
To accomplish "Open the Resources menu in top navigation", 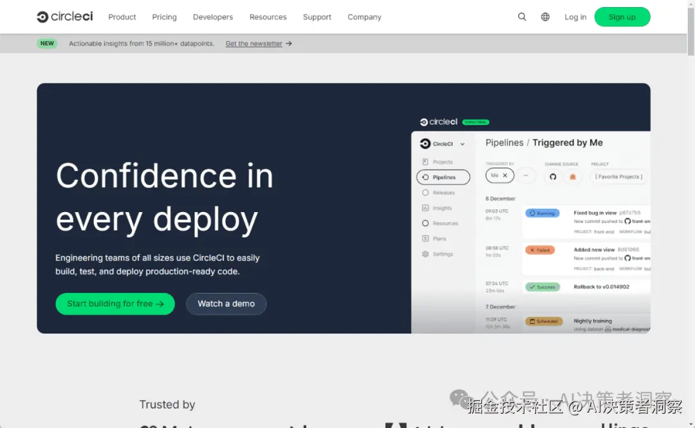I will (268, 17).
